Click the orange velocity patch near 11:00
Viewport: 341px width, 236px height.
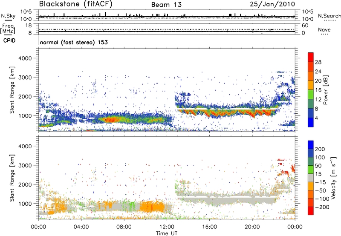(x=152, y=207)
